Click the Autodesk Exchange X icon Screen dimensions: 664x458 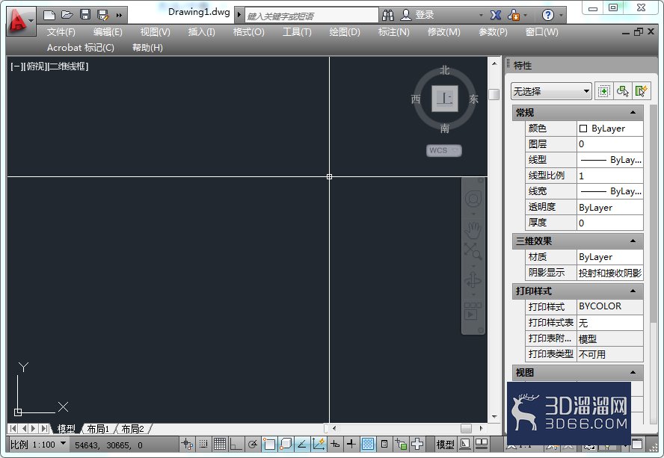tap(496, 15)
